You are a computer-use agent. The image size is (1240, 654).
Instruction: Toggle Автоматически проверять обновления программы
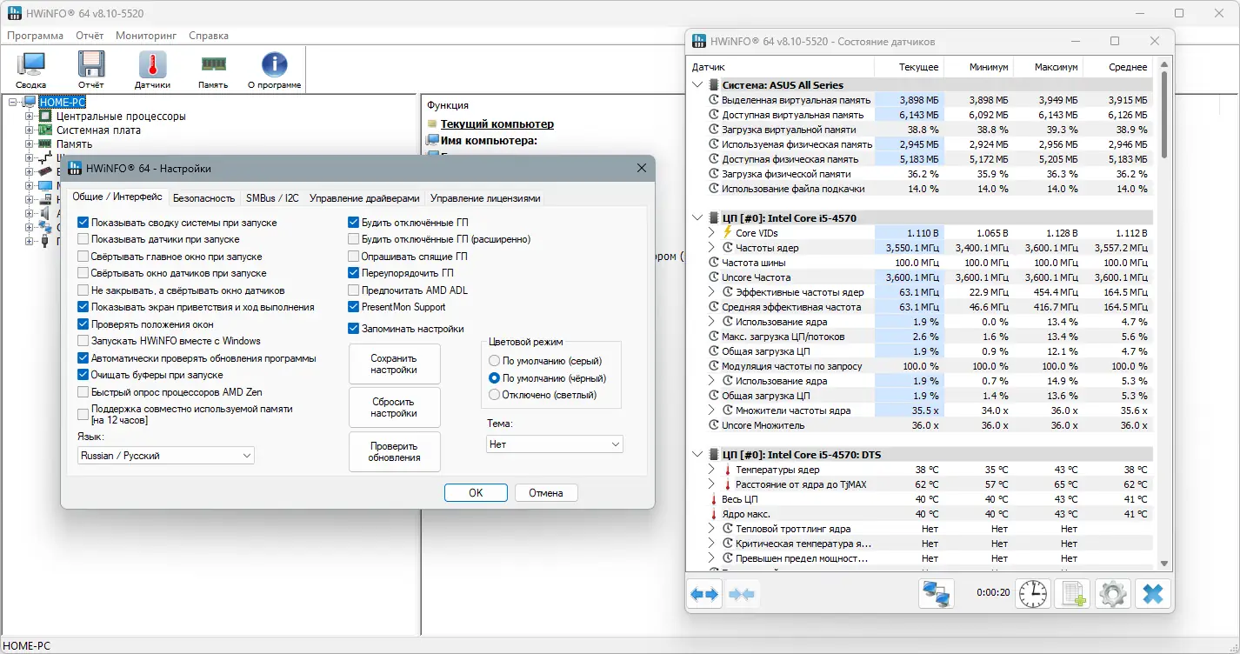click(83, 358)
